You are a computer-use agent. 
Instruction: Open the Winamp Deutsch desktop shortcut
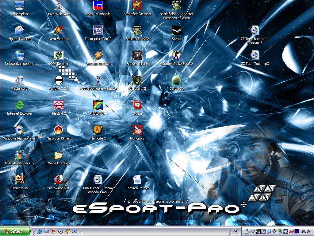pos(98,58)
